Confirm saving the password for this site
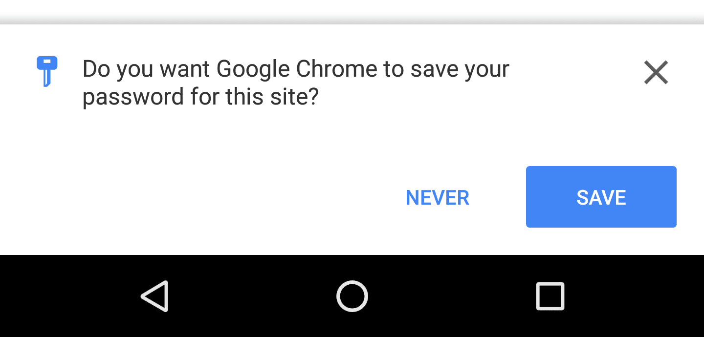704x337 pixels. [601, 197]
